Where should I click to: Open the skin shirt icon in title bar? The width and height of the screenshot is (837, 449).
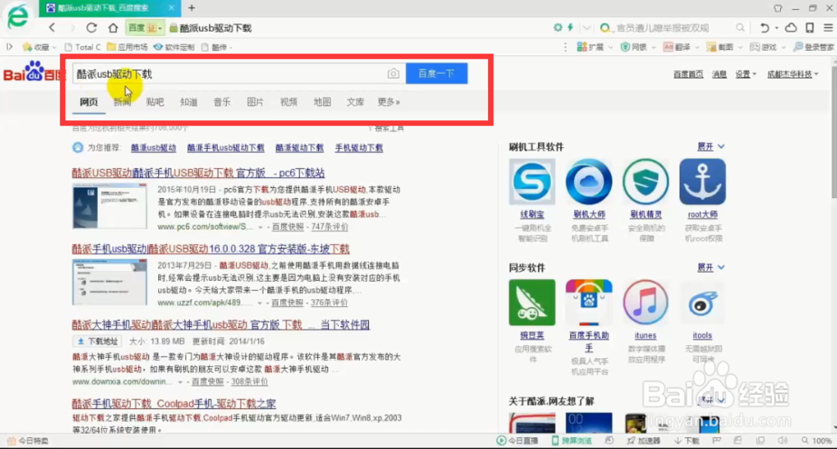click(778, 8)
